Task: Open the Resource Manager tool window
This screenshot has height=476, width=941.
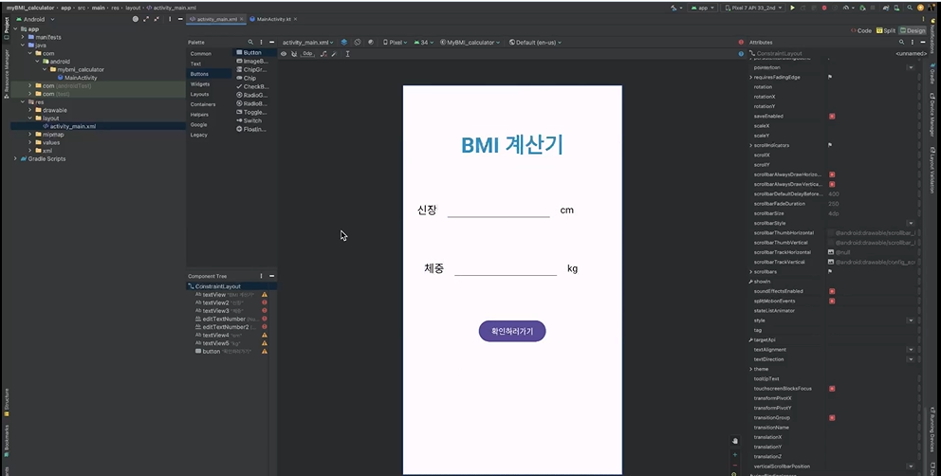Action: pos(6,75)
